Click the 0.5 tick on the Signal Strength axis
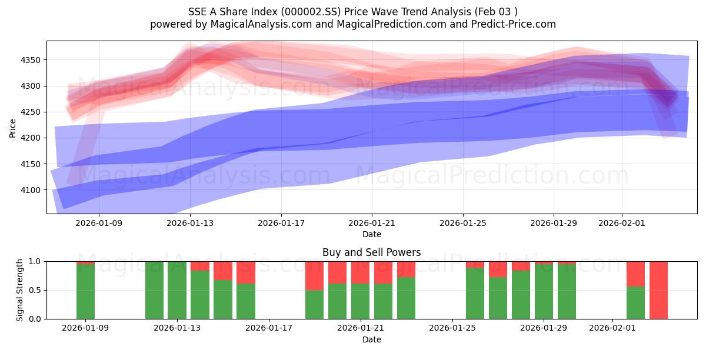 [x=35, y=290]
